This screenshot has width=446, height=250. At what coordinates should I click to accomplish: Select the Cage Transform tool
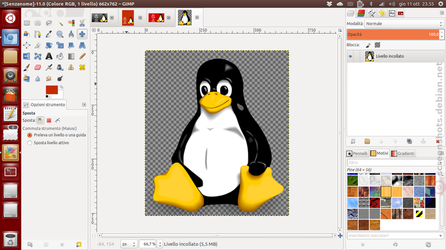pos(38,56)
